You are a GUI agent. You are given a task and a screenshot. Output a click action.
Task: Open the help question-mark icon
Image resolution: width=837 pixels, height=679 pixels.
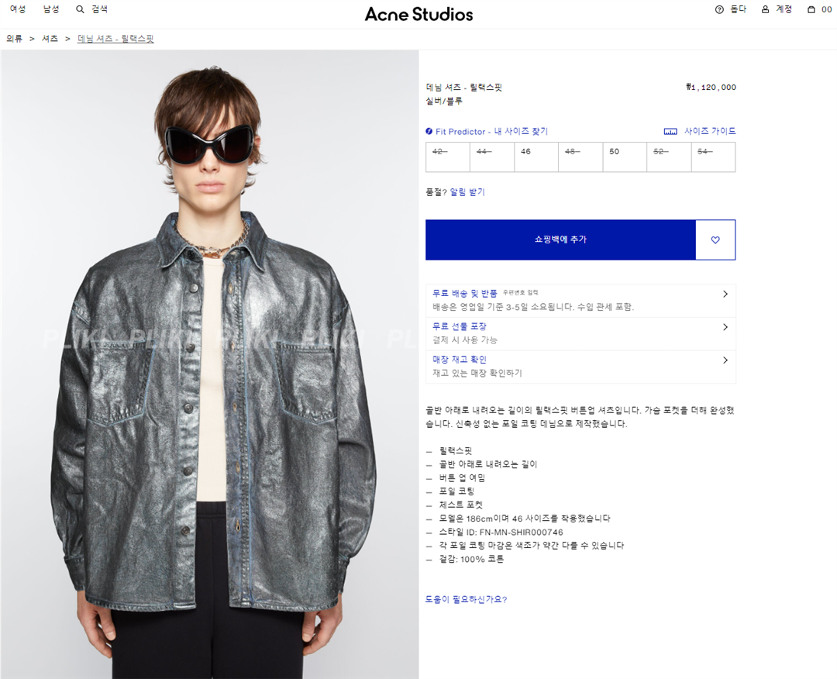[x=719, y=9]
